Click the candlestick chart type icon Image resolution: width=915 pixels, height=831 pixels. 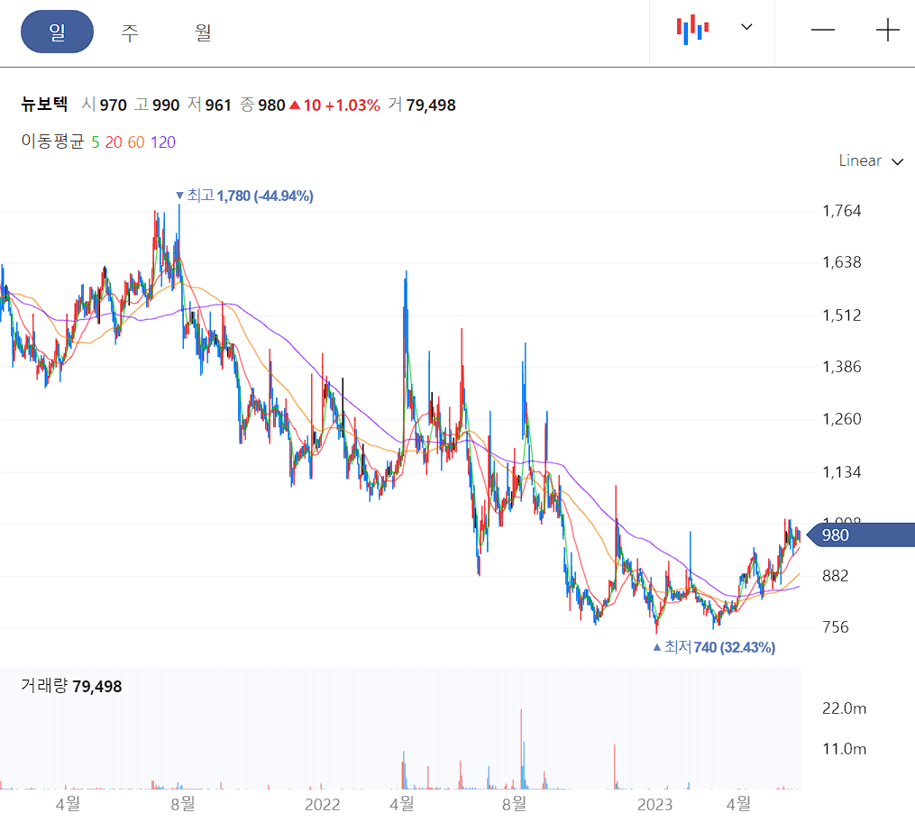point(692,29)
